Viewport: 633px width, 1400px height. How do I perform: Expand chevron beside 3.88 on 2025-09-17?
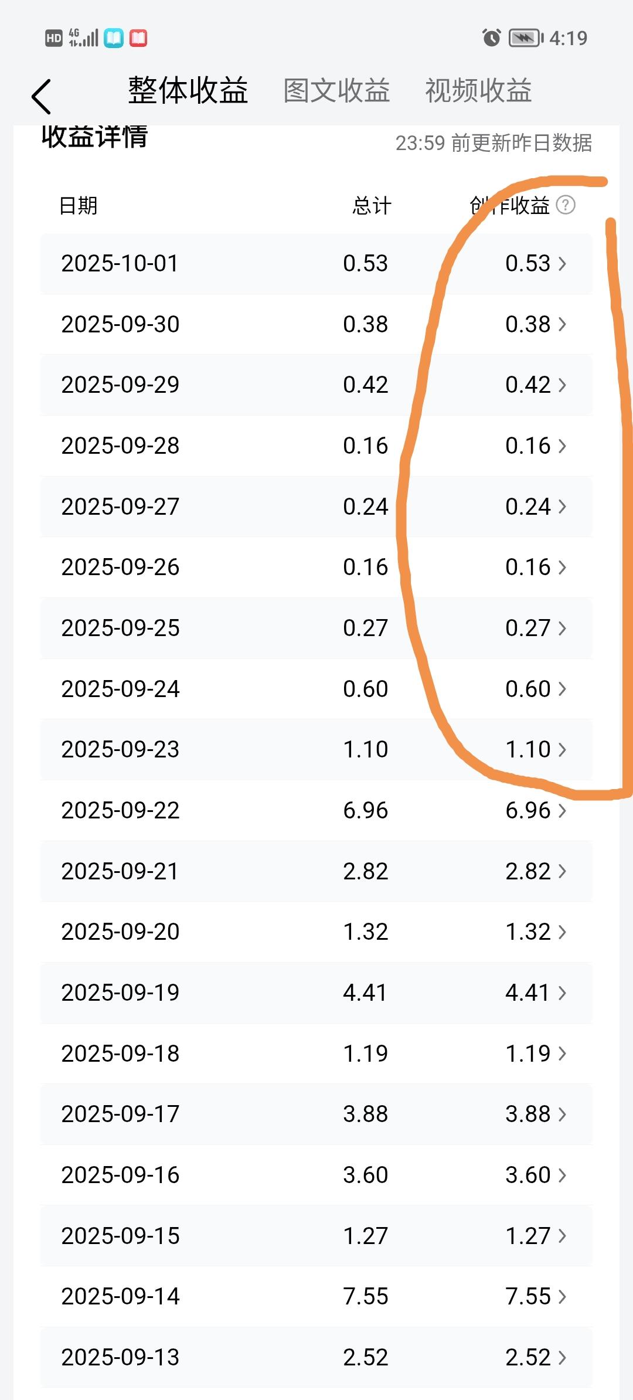point(562,1114)
